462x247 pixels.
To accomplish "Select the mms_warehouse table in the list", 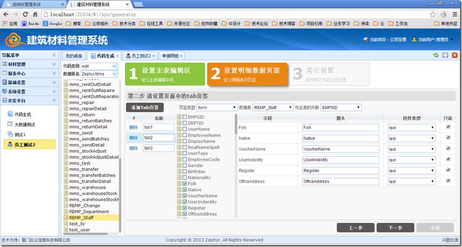I will [x=87, y=187].
